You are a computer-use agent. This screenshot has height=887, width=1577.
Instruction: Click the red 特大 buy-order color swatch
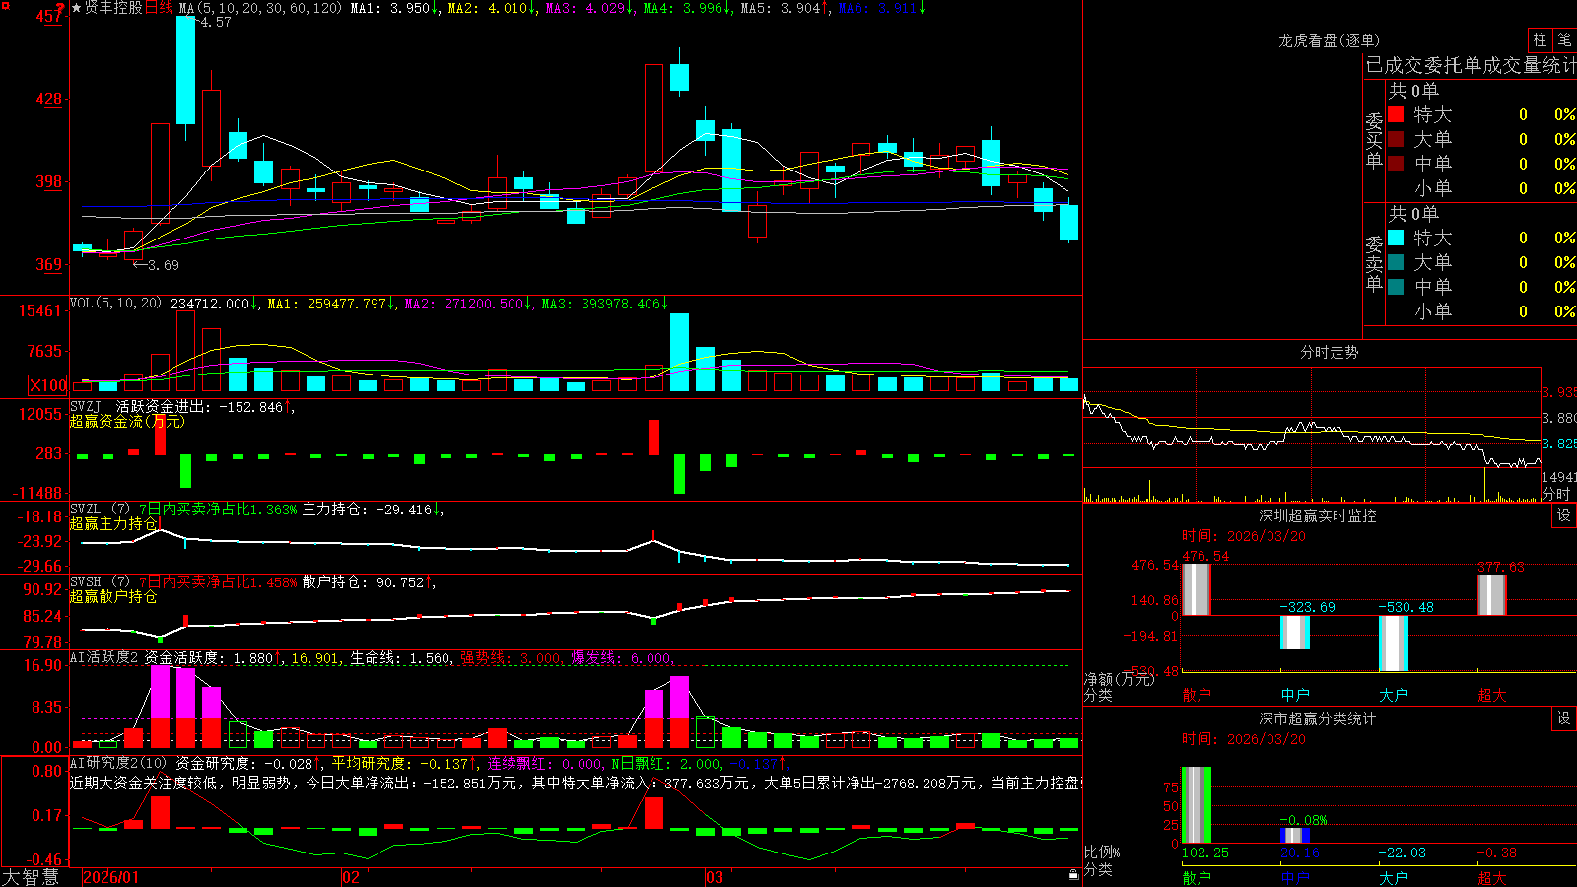click(x=1396, y=114)
